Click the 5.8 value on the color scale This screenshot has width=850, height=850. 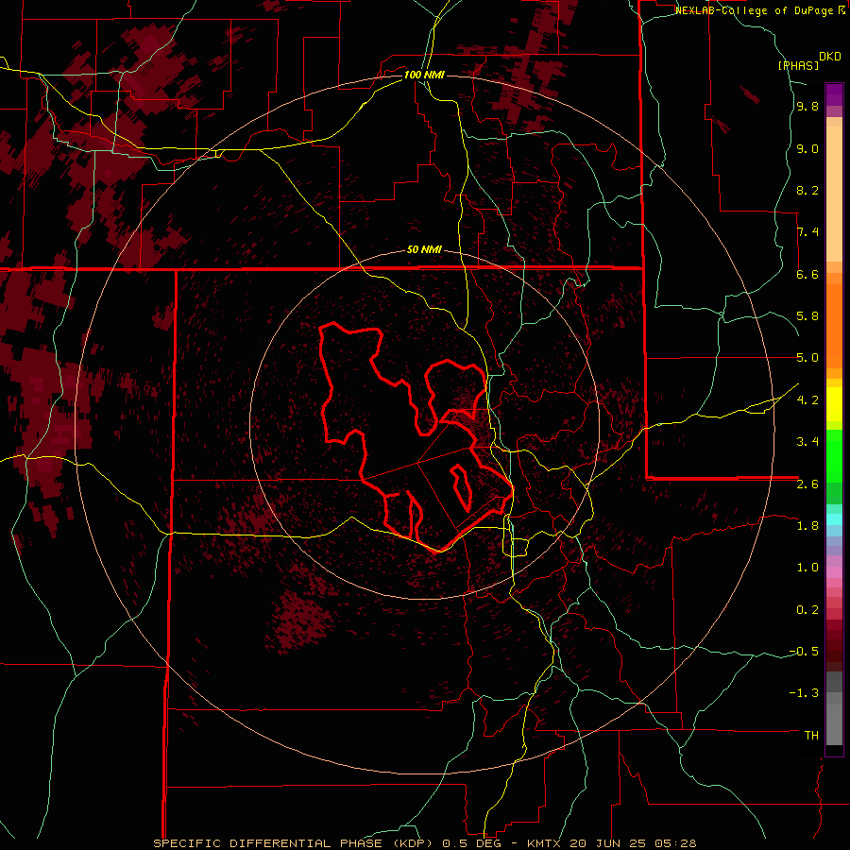pyautogui.click(x=807, y=316)
